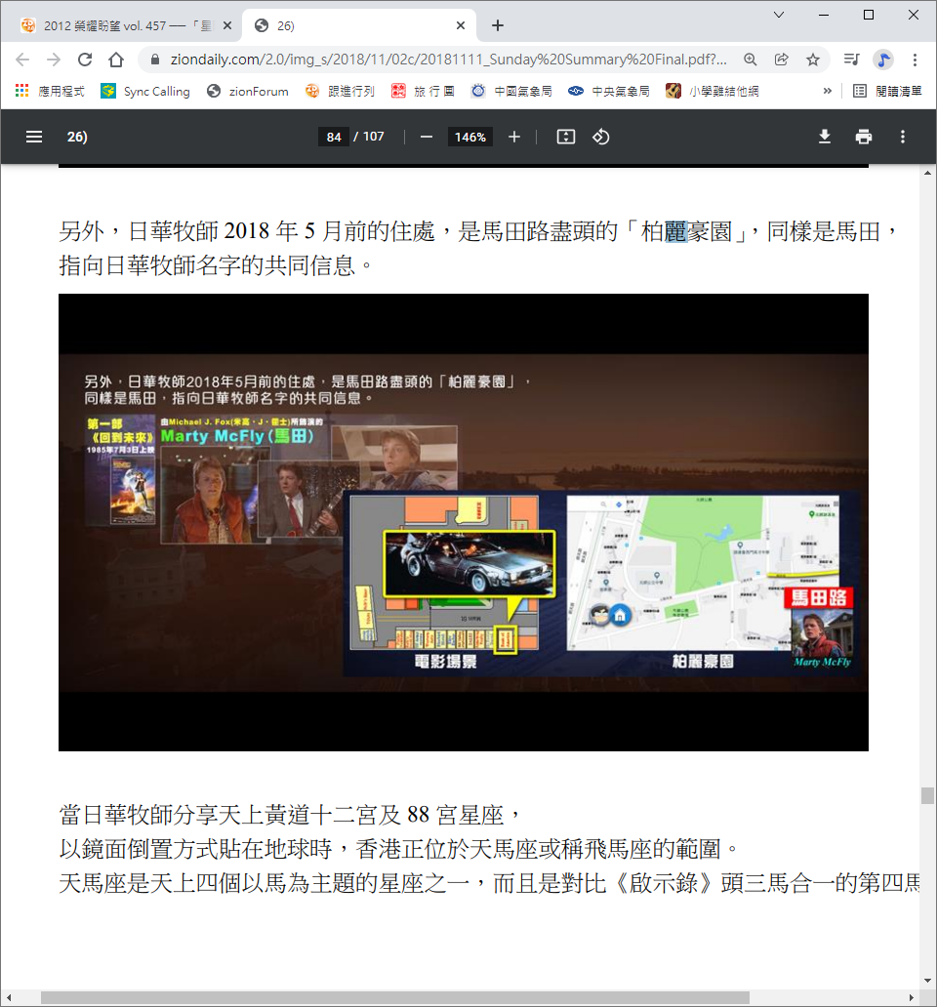Click the horizontal scrollbar thumb
Screen dimensions: 937x1007
395,998
